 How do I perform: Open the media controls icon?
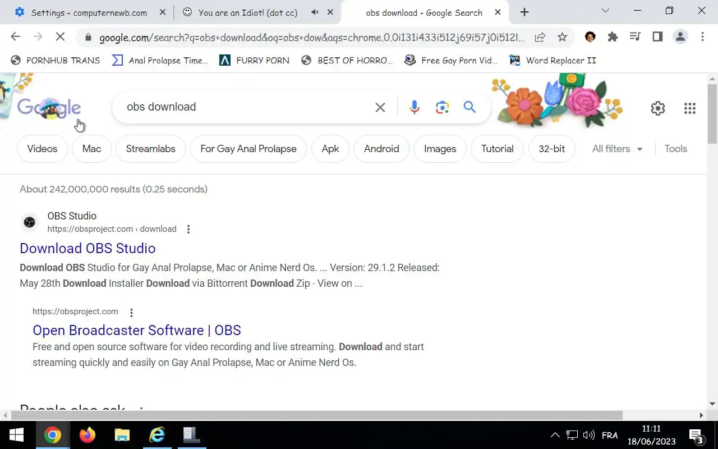click(635, 37)
